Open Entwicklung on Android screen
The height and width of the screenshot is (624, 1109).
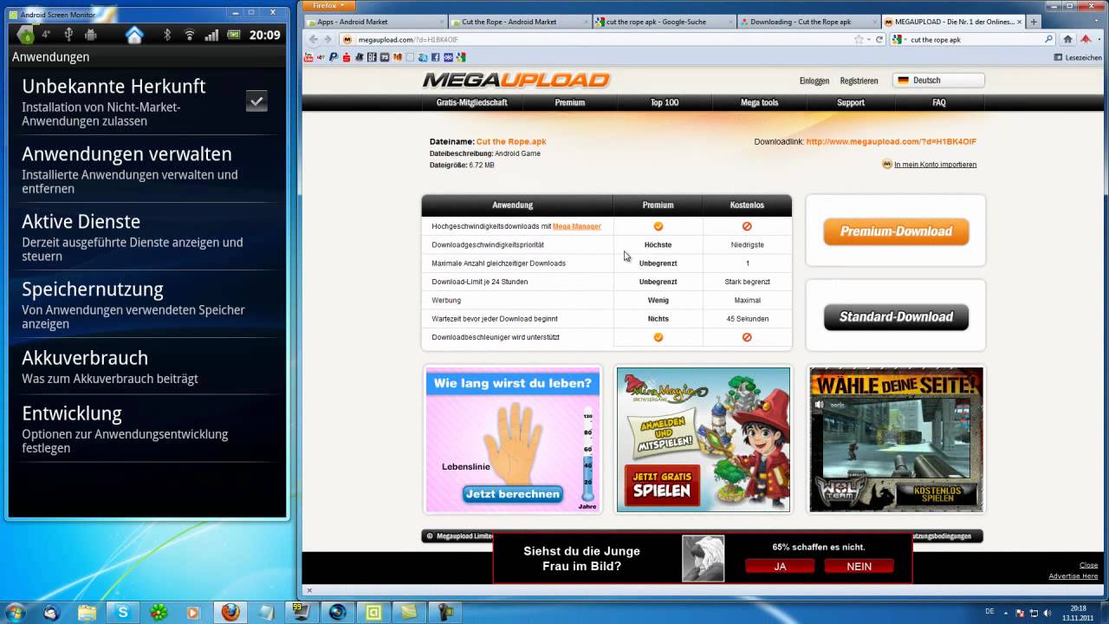pyautogui.click(x=147, y=428)
